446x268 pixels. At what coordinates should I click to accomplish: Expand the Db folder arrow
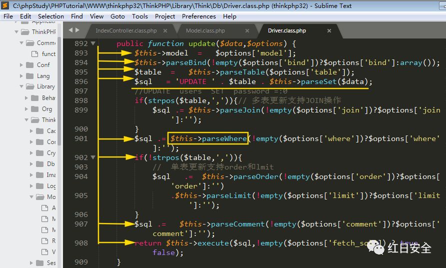[31, 164]
